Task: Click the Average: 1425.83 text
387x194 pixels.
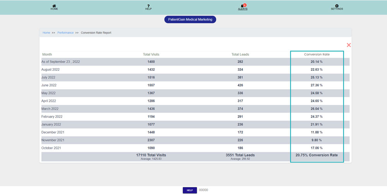Action: pyautogui.click(x=151, y=159)
